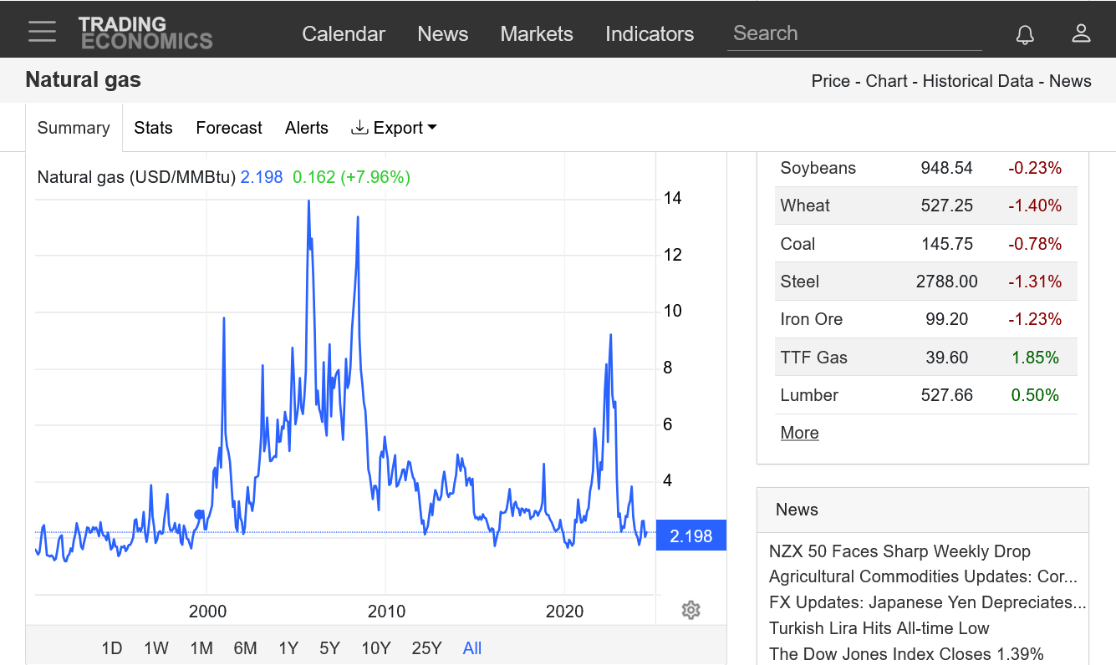Screen dimensions: 1116x665
Task: Select the 5Y chart range
Action: 329,648
